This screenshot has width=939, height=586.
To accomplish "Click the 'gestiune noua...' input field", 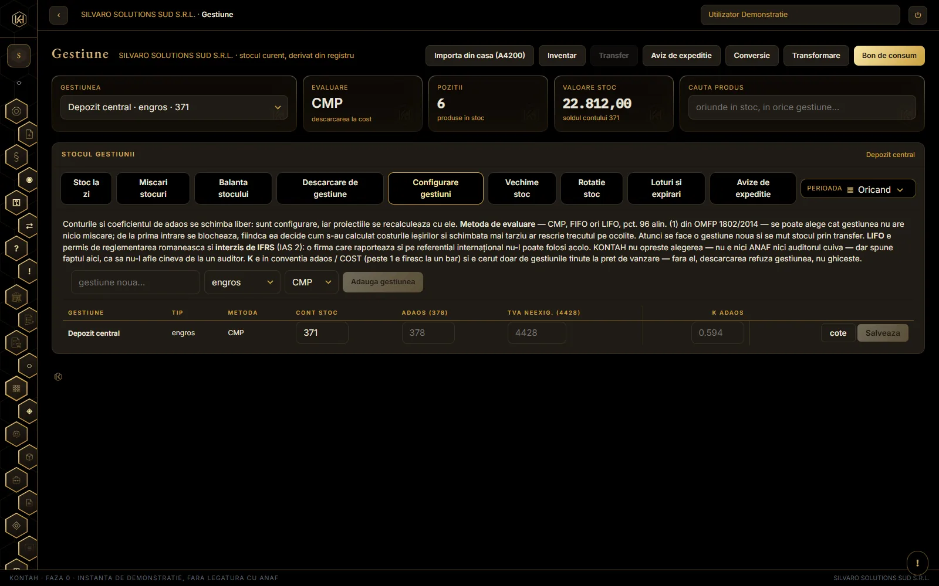I will [x=136, y=282].
